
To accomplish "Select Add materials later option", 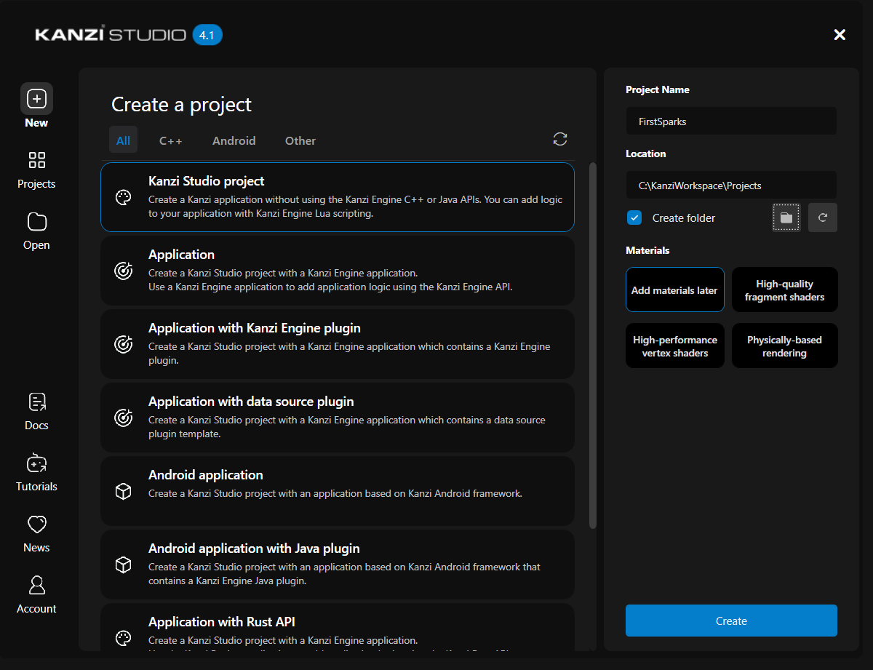I will pyautogui.click(x=674, y=290).
